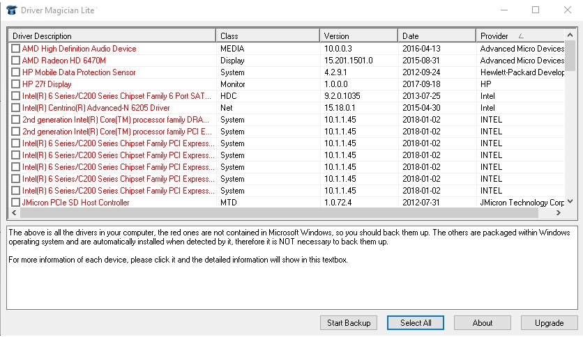The height and width of the screenshot is (337, 583).
Task: Click the Upgrade button
Action: (549, 323)
